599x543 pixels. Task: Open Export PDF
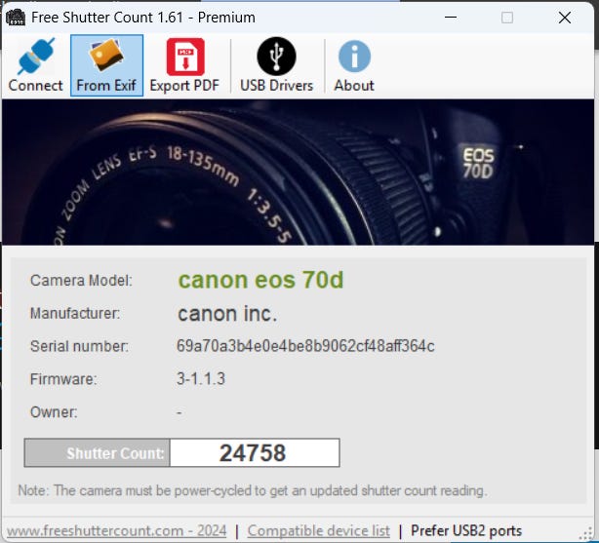tap(184, 65)
